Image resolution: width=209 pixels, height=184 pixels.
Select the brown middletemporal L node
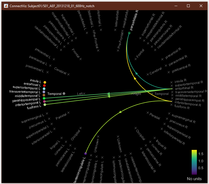44,95
